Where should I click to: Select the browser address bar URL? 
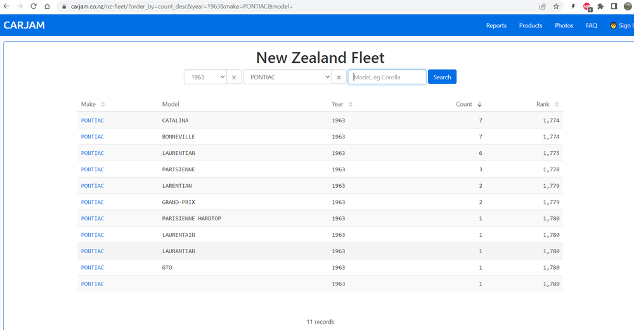click(181, 6)
